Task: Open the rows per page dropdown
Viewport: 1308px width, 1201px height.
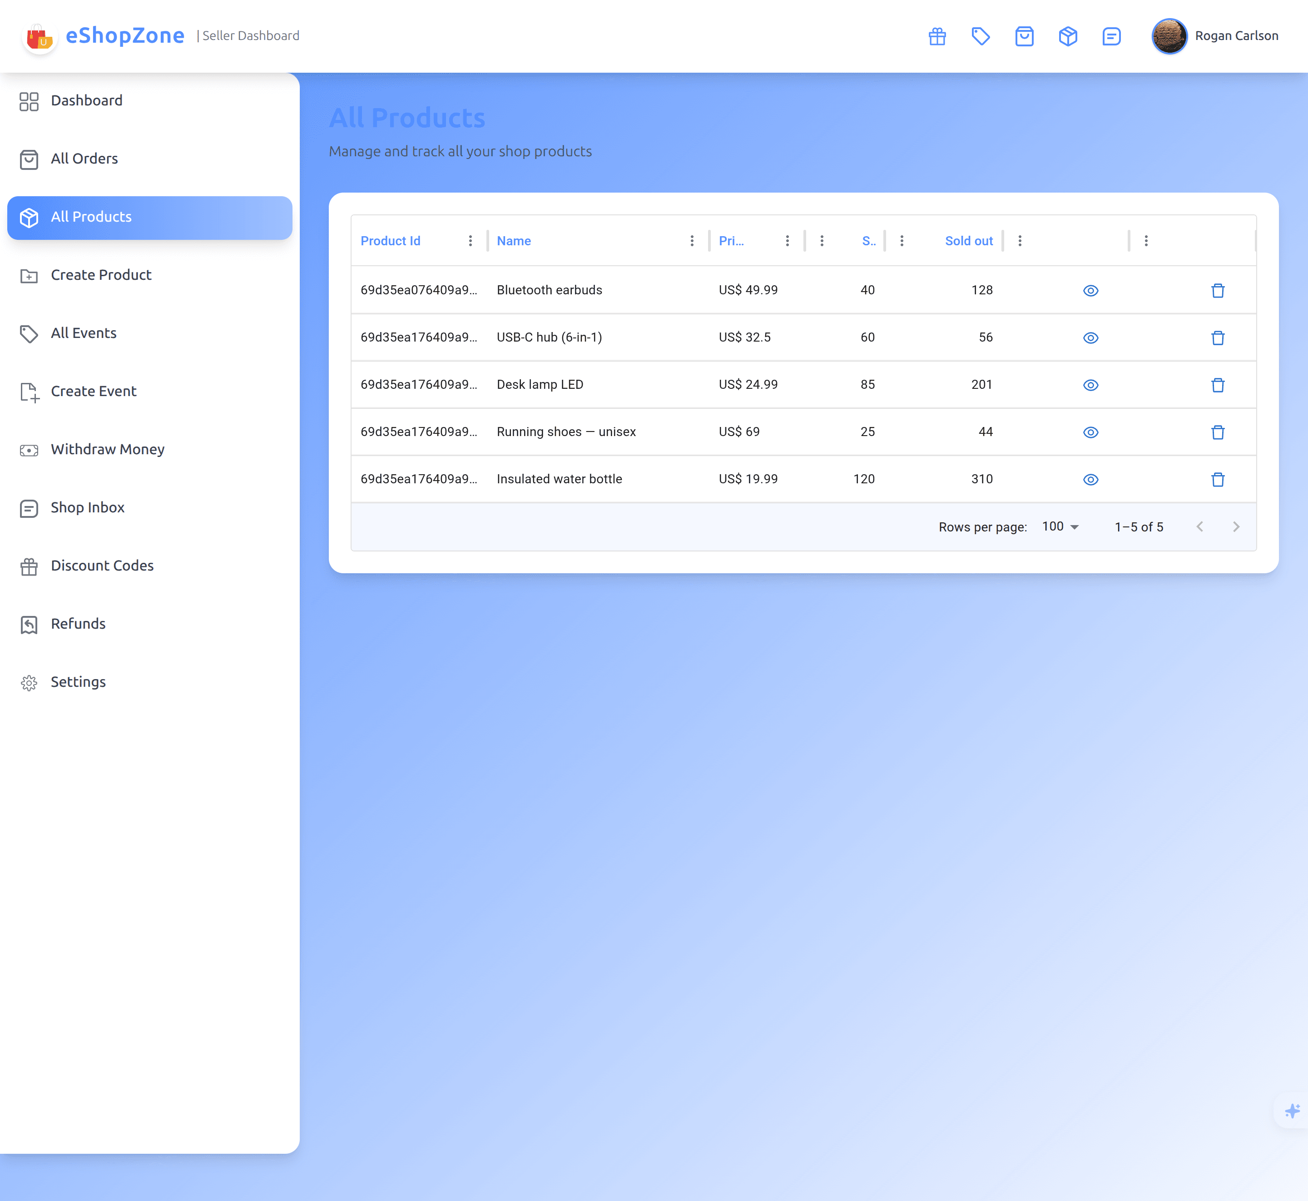Action: tap(1060, 526)
